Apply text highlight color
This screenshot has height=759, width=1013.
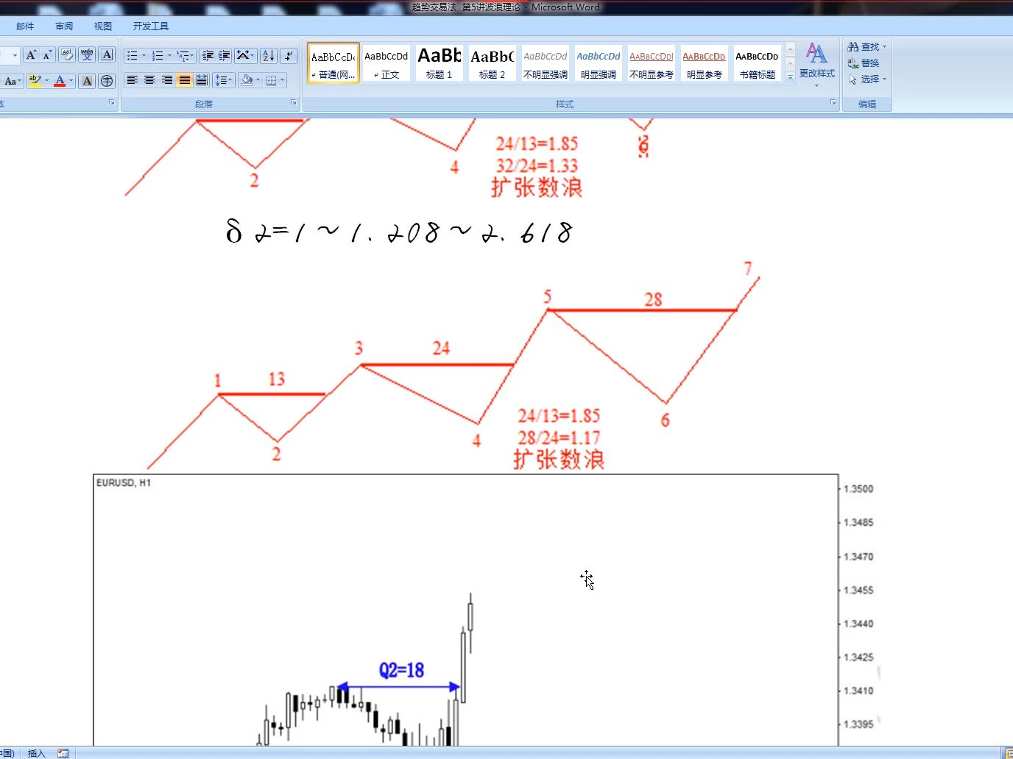click(34, 80)
